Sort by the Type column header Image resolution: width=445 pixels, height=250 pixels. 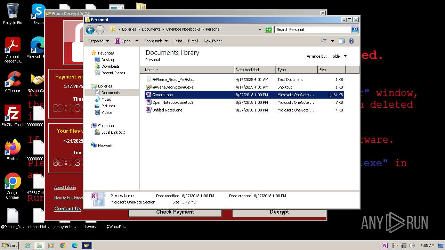tap(297, 70)
